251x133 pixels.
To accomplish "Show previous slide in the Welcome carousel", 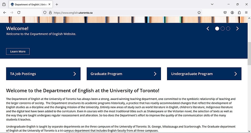I will 208,29.
